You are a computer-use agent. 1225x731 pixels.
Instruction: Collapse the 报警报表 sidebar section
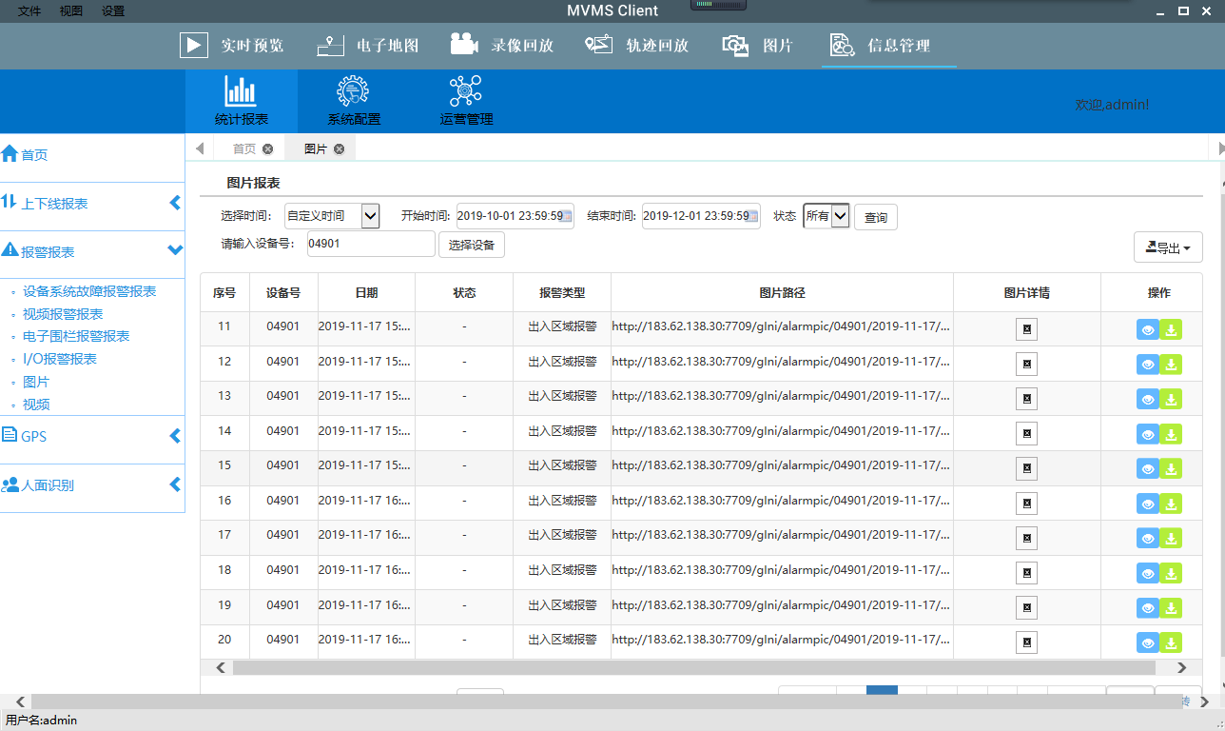(x=174, y=250)
